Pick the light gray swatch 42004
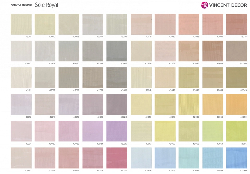This screenshot has height=174, width=250. click(93, 24)
